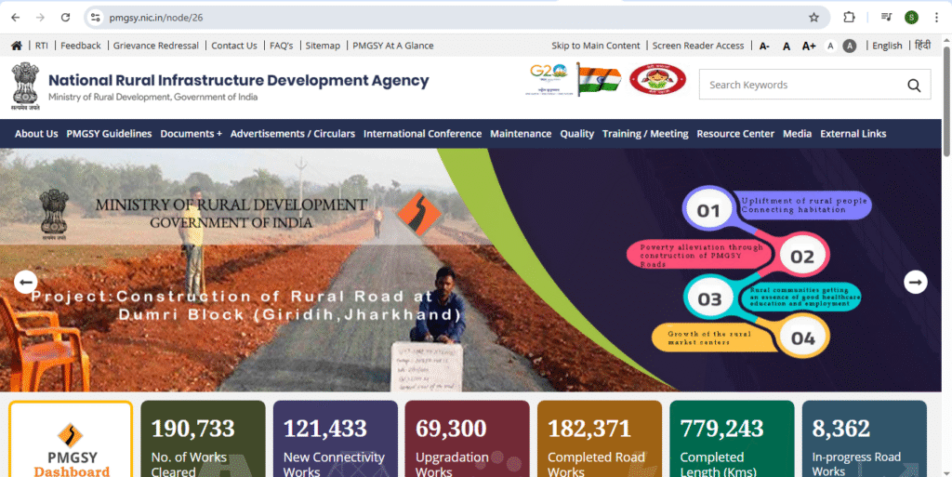Screen dimensions: 952x477
Task: Open Contact Us link
Action: coord(234,46)
